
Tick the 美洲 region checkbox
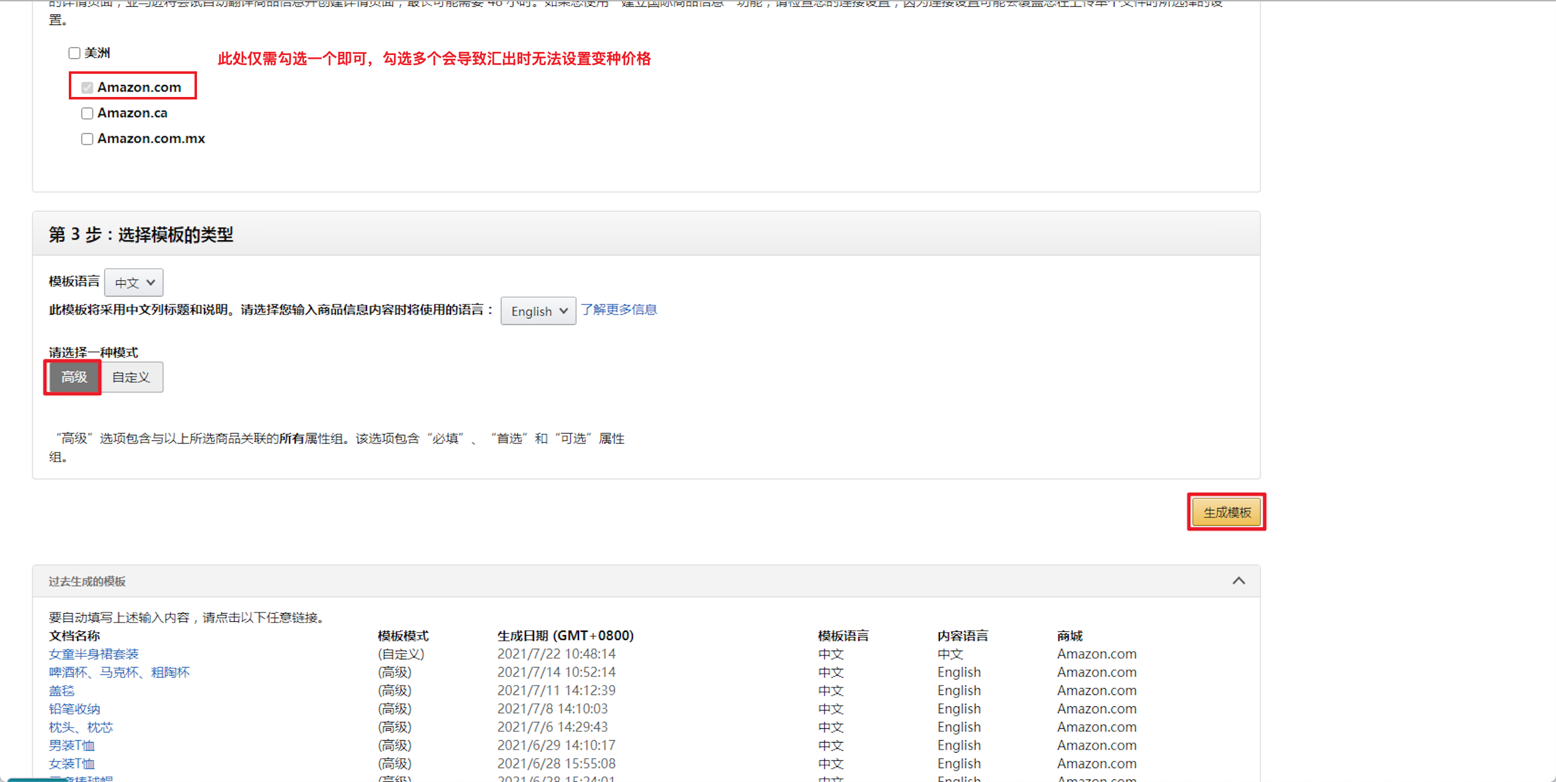(x=74, y=53)
